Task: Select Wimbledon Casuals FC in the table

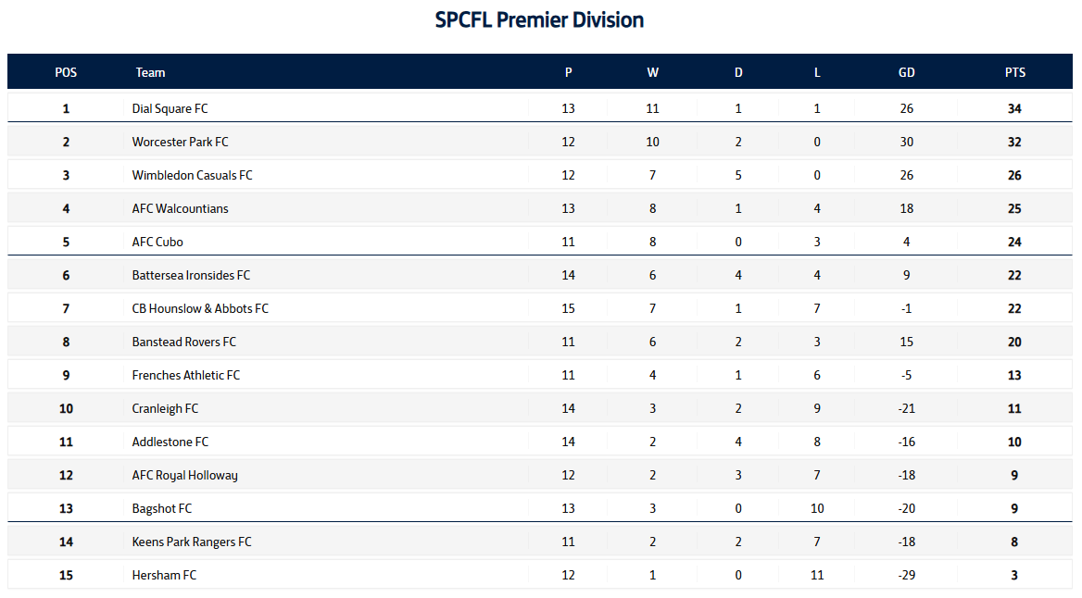Action: tap(192, 175)
